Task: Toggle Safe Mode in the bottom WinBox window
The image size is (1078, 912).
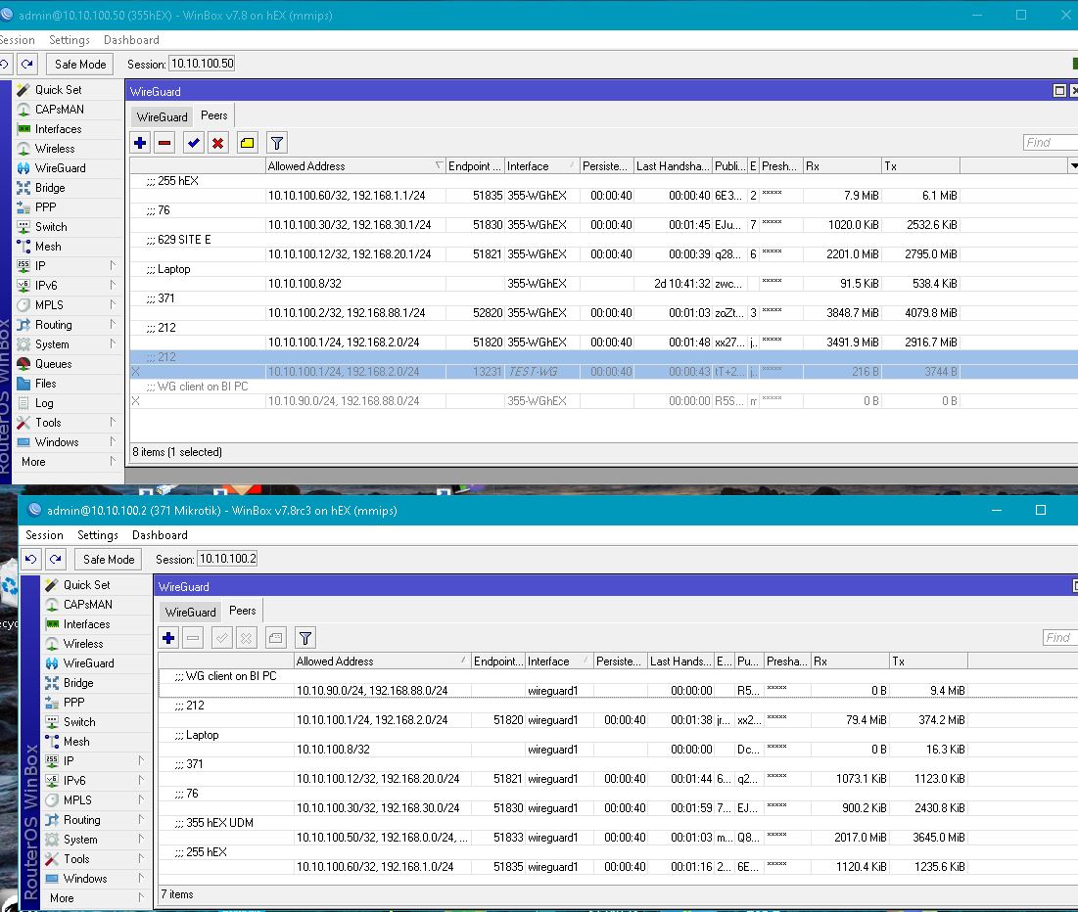Action: (x=109, y=560)
